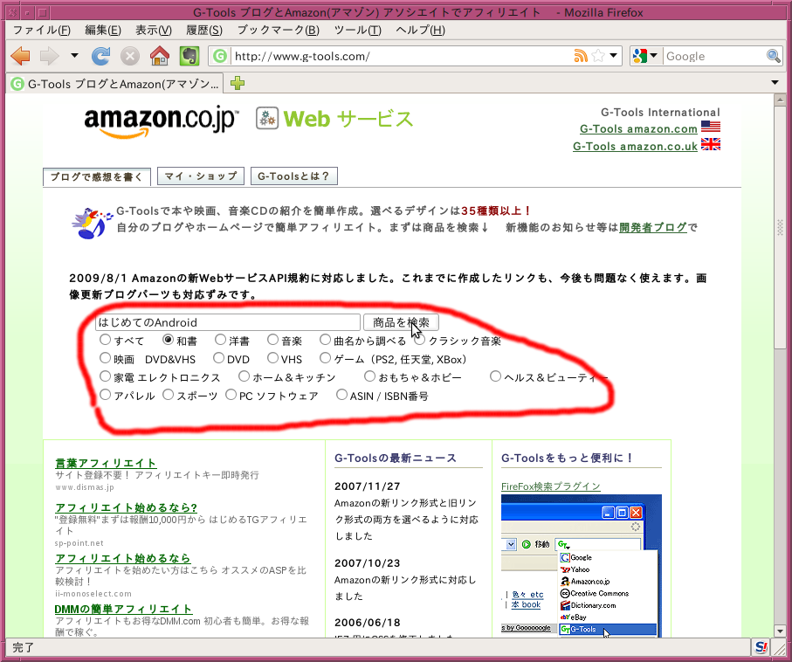This screenshot has height=662, width=792.
Task: Click the page scrollbar down arrow
Action: (780, 631)
